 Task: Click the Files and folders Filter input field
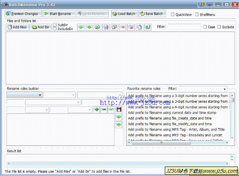pos(184,27)
